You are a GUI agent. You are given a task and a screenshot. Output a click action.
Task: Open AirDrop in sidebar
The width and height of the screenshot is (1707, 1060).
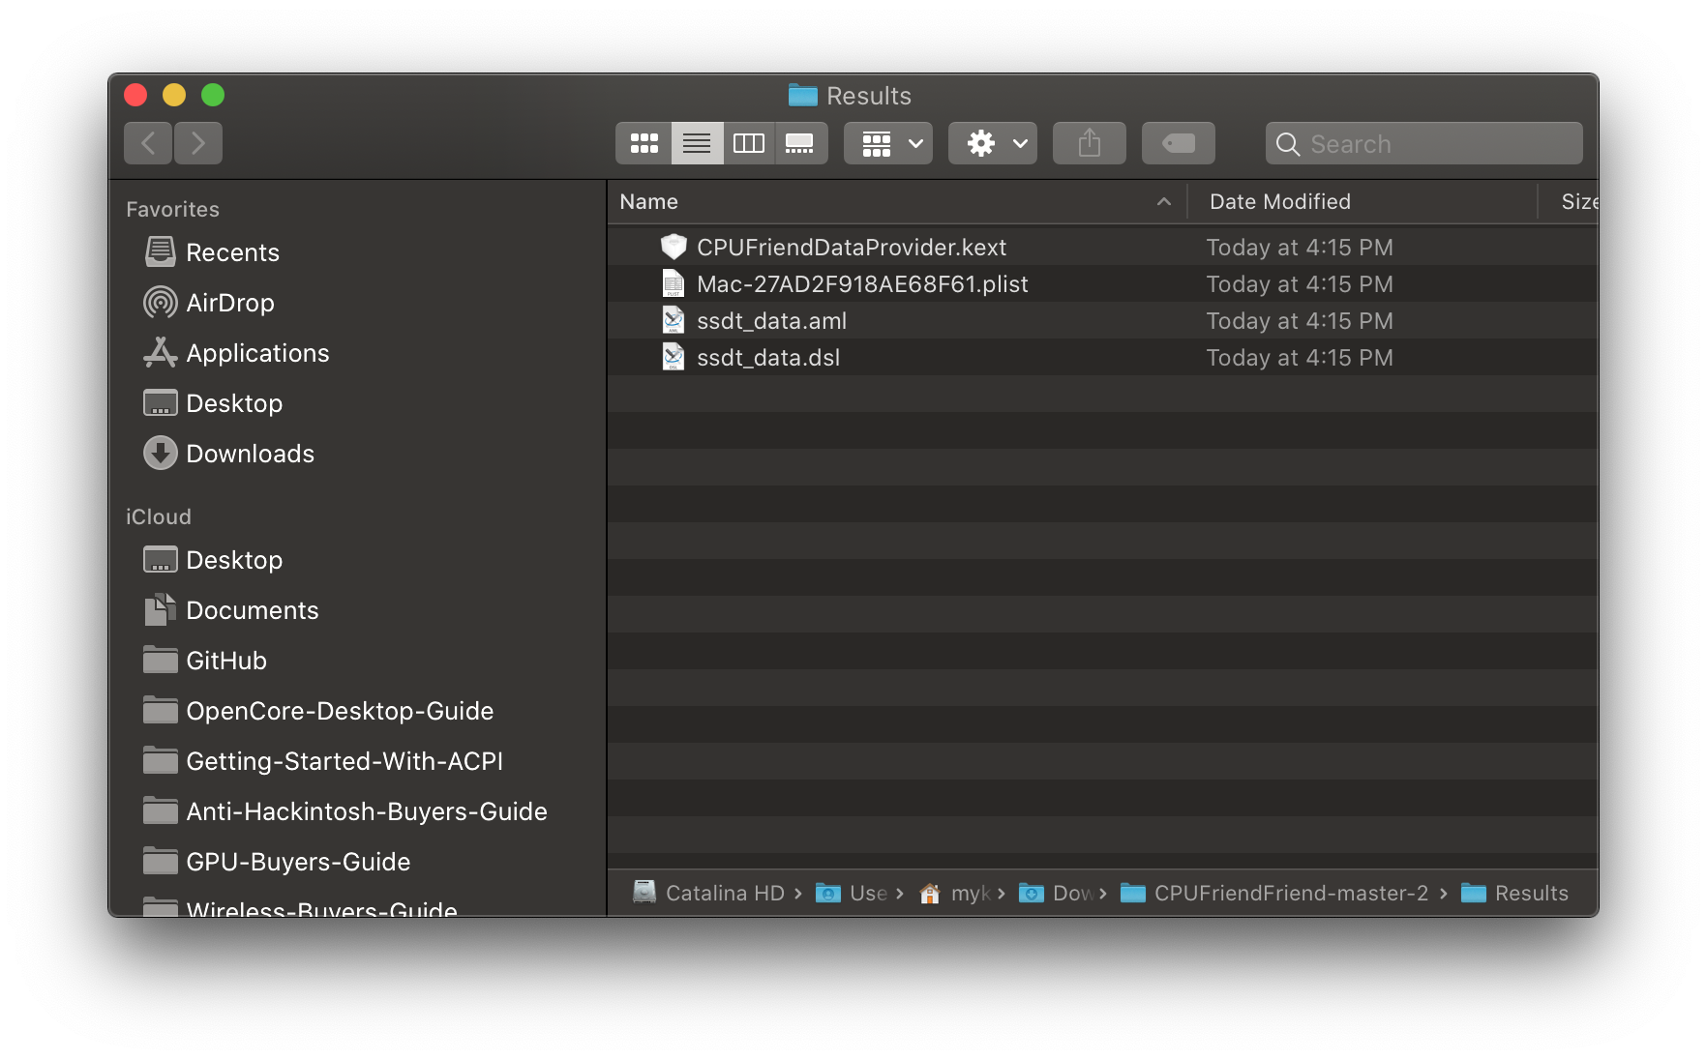pyautogui.click(x=229, y=303)
